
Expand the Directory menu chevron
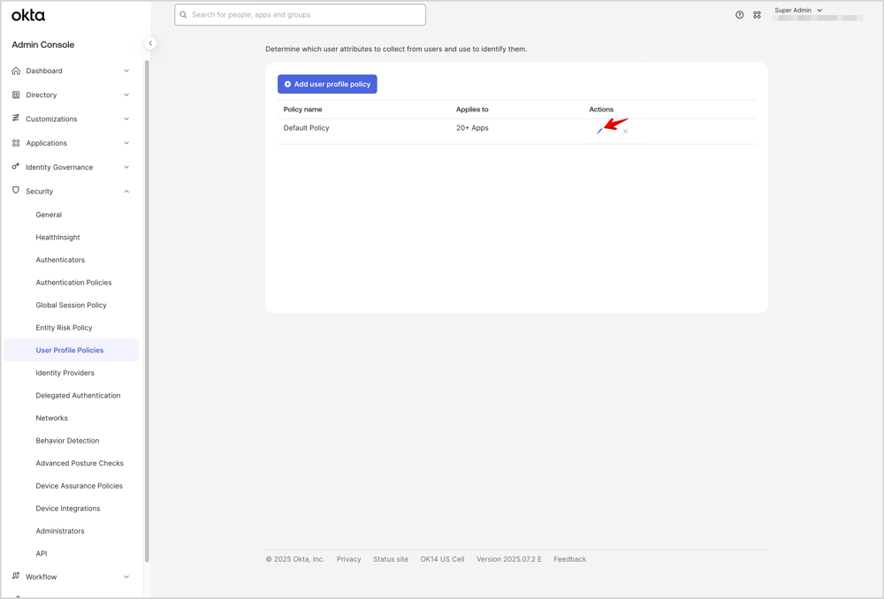[x=126, y=95]
